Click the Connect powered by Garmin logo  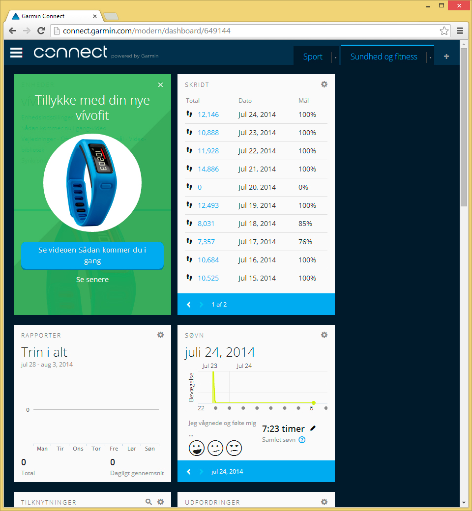[96, 53]
